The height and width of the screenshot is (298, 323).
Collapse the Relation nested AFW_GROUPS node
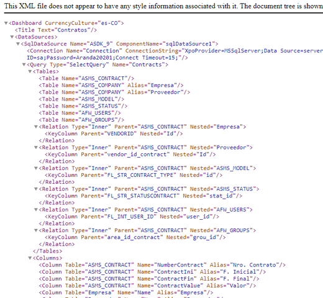coord(36,230)
